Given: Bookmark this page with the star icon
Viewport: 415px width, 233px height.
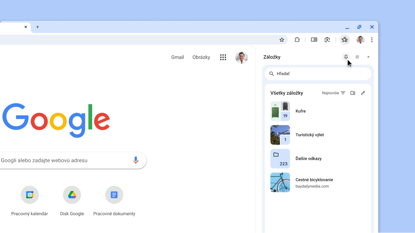Looking at the screenshot, I should click(x=282, y=40).
